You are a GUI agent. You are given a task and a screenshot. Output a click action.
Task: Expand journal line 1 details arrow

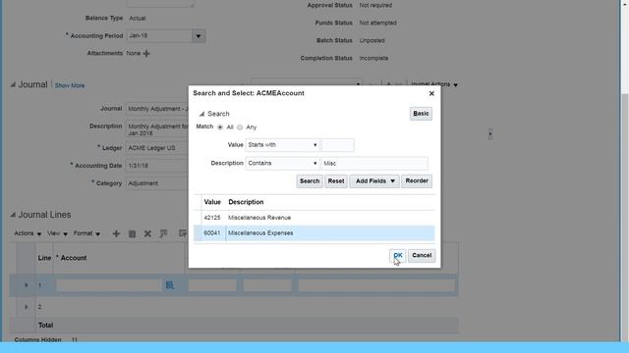point(27,285)
